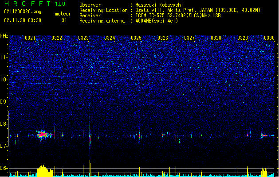Click observer name Masayuki Kobayashi
279x177 pixels.
[x=159, y=5]
